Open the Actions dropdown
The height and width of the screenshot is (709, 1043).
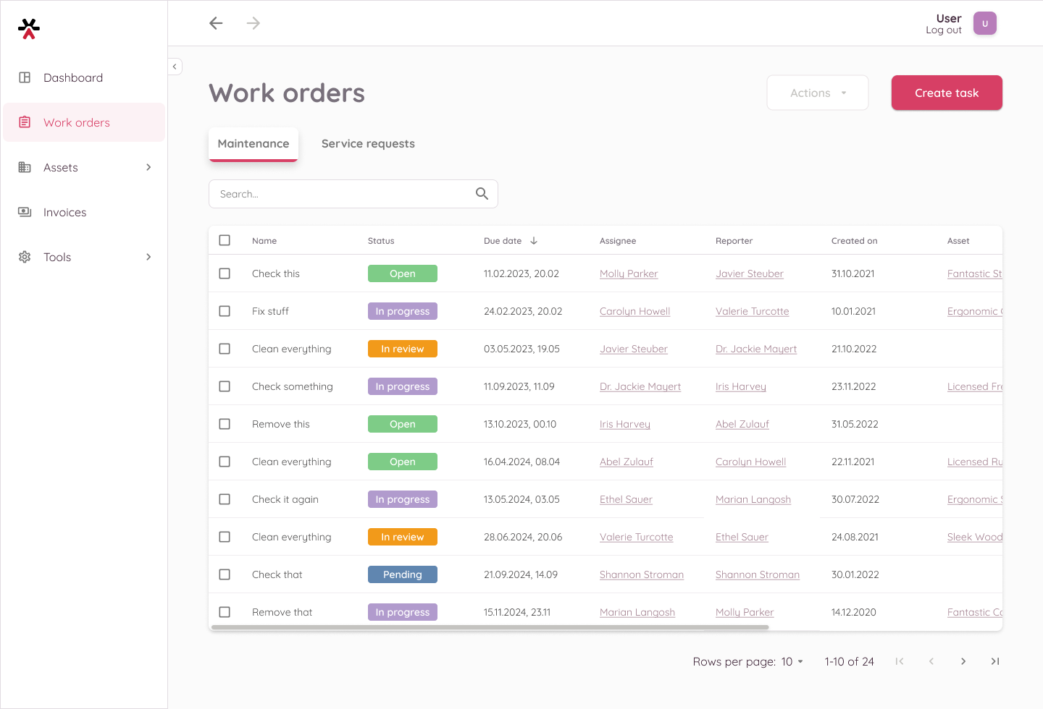(x=817, y=93)
